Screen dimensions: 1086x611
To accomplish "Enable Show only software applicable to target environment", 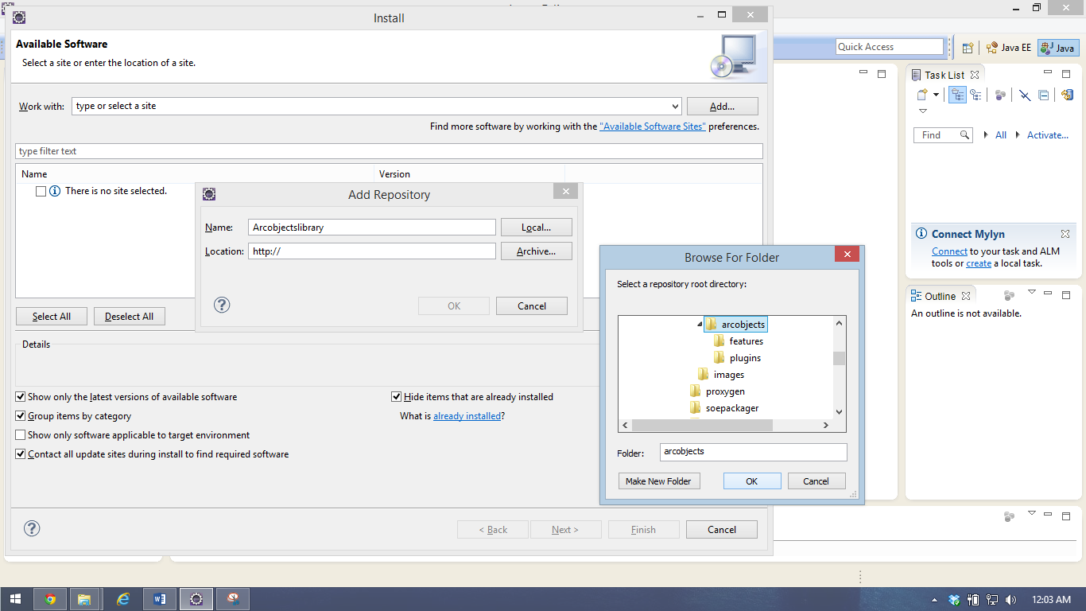I will [20, 434].
